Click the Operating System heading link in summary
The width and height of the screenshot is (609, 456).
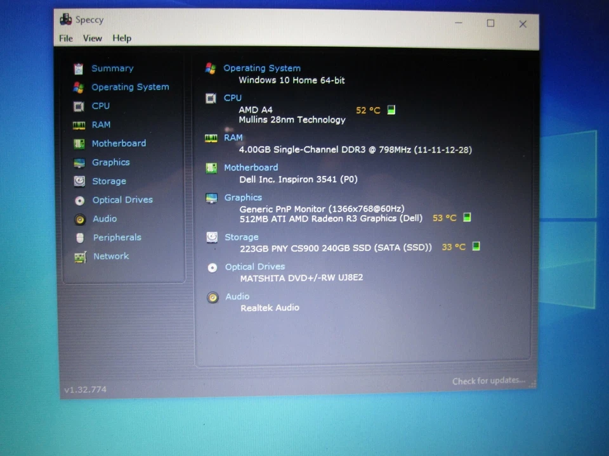point(262,68)
